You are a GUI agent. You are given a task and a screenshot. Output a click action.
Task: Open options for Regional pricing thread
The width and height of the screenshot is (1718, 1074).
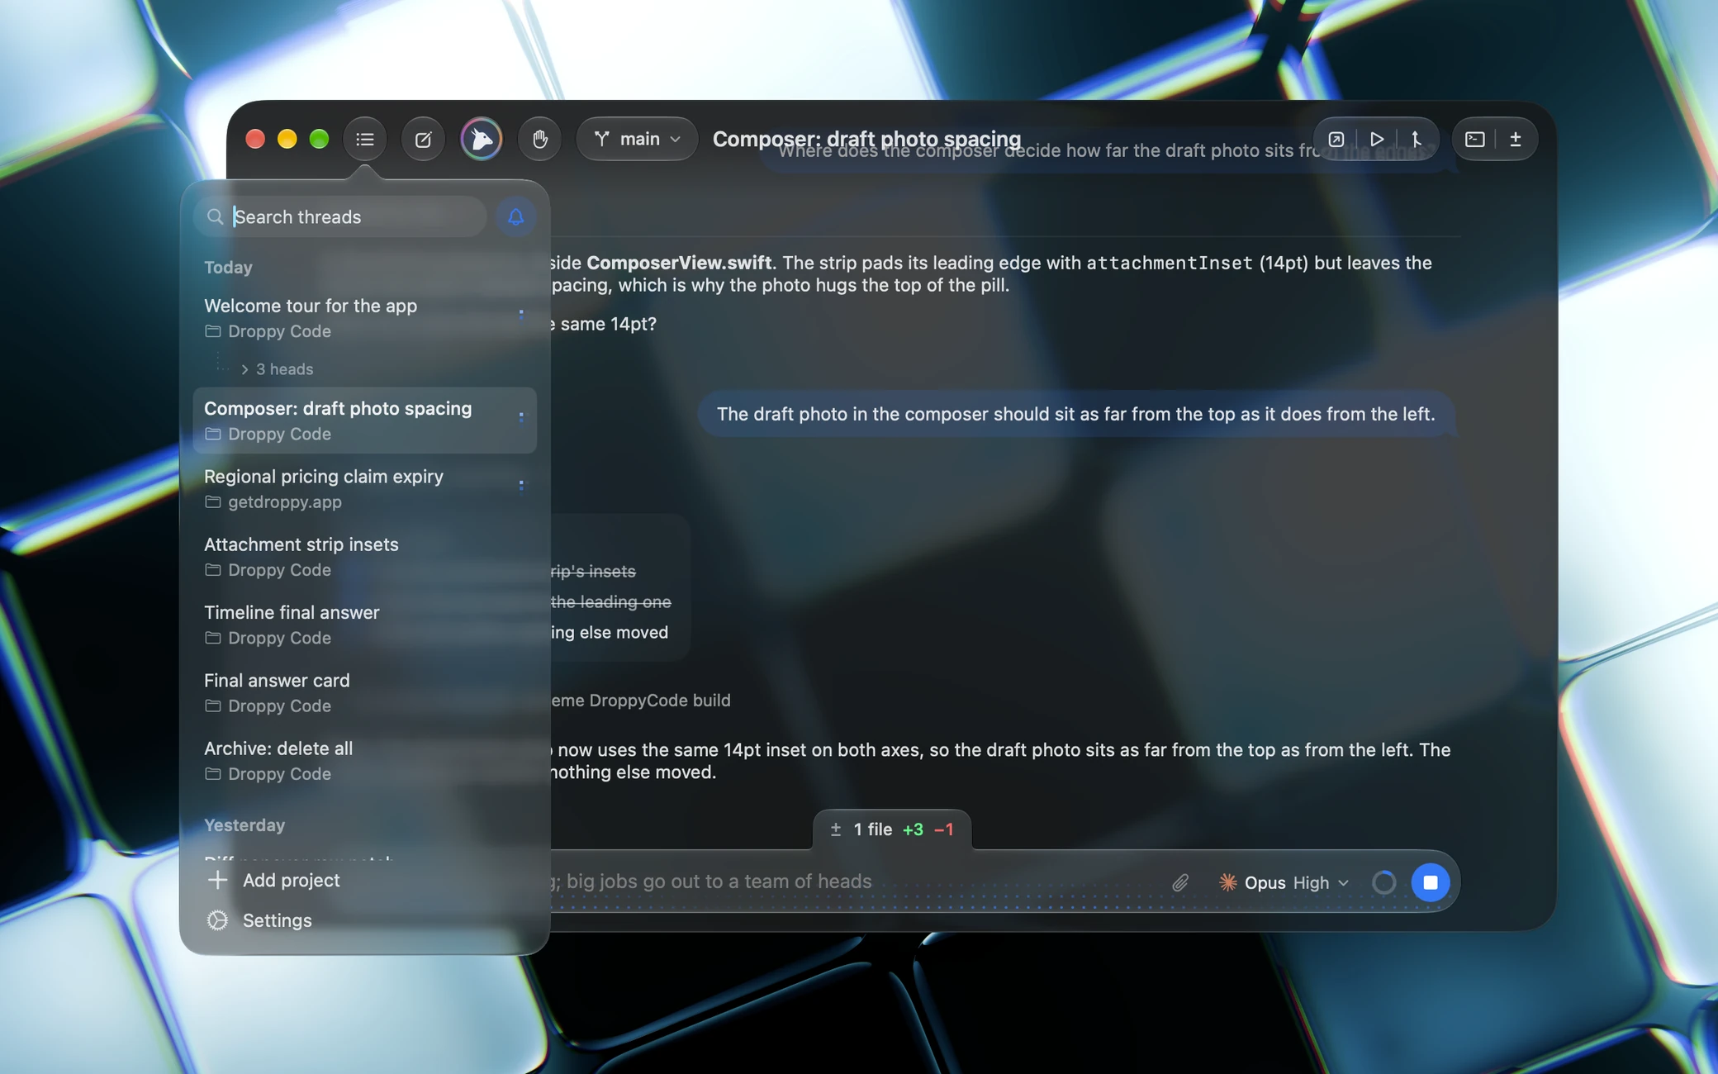point(520,486)
